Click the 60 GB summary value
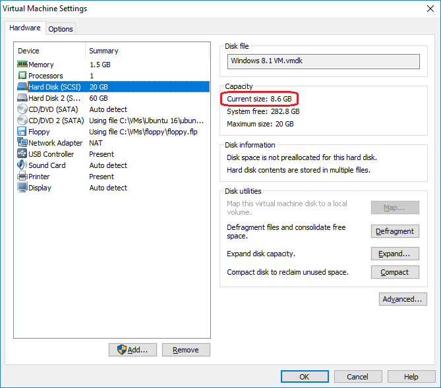441x388 pixels. pos(99,98)
